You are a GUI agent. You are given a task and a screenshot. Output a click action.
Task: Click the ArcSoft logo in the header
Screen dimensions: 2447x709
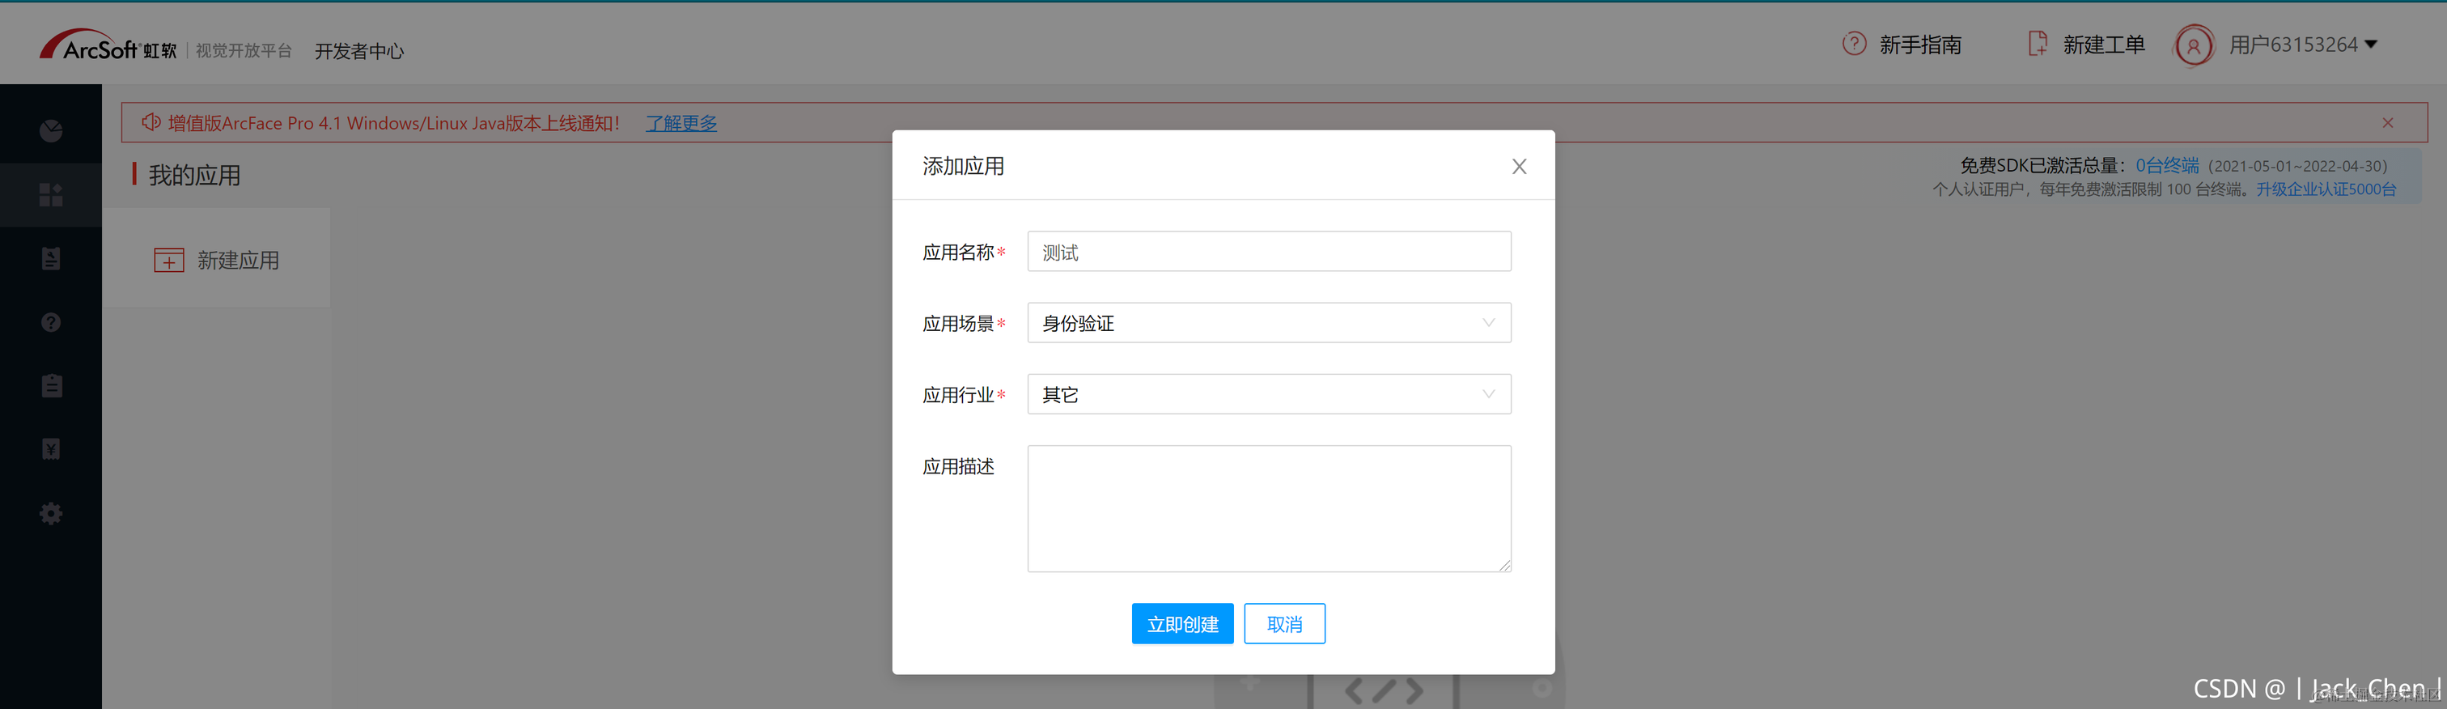click(x=108, y=45)
